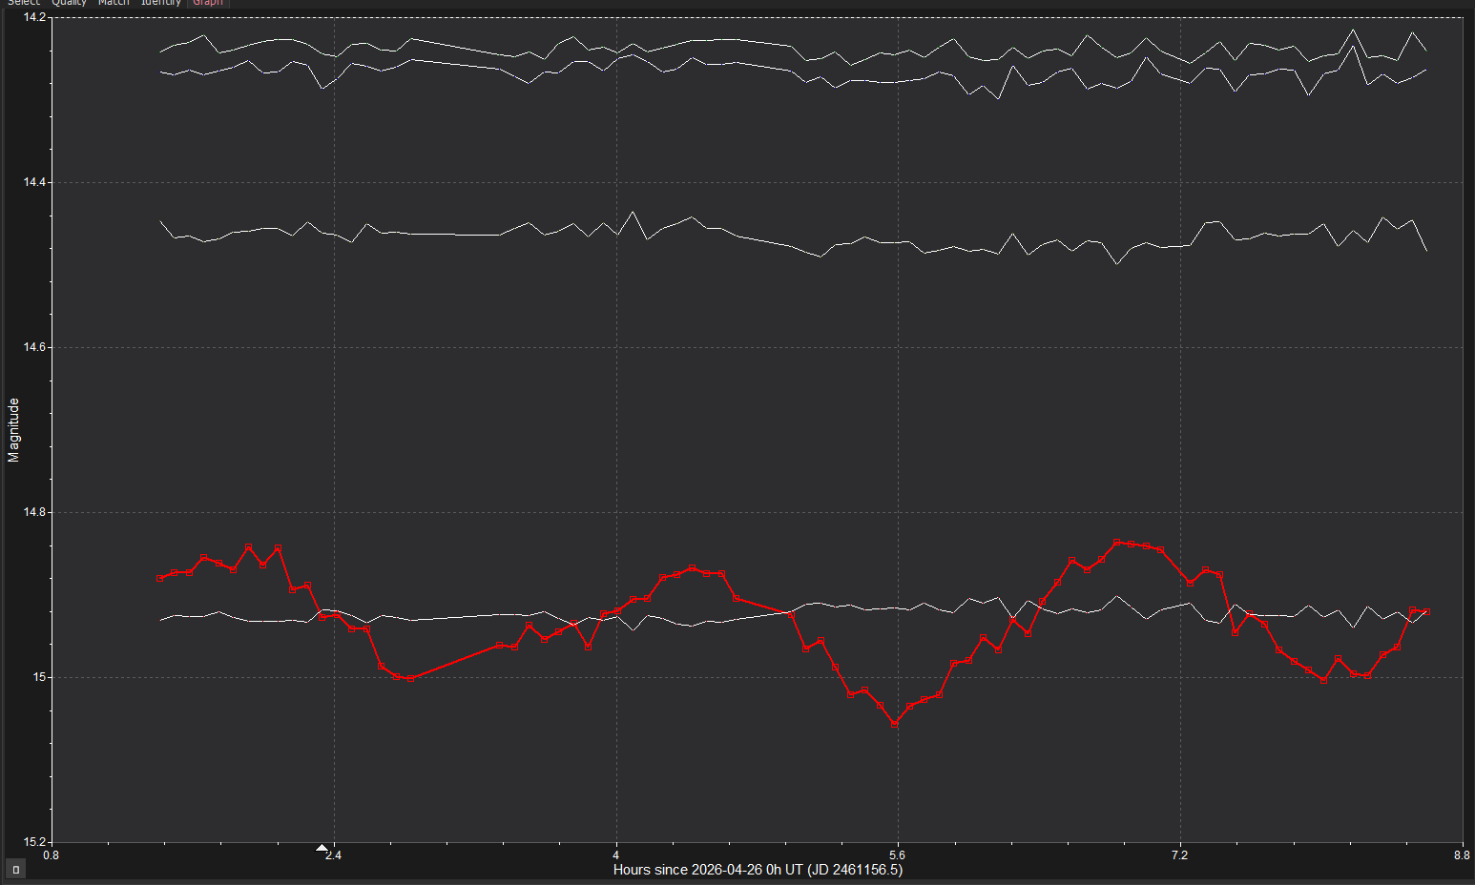Switch to the Select tab
The height and width of the screenshot is (885, 1475).
click(24, 3)
